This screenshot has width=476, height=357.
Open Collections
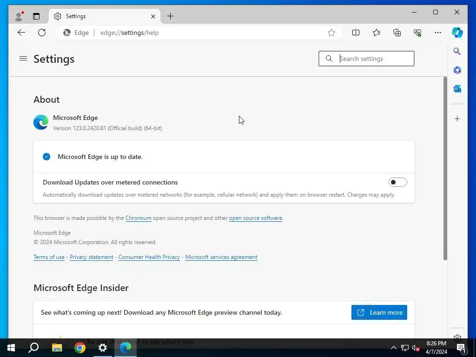[x=397, y=33]
